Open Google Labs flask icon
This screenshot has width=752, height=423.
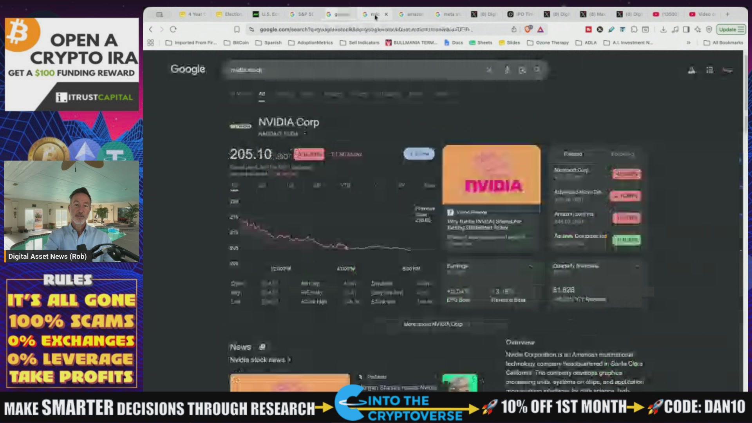692,70
